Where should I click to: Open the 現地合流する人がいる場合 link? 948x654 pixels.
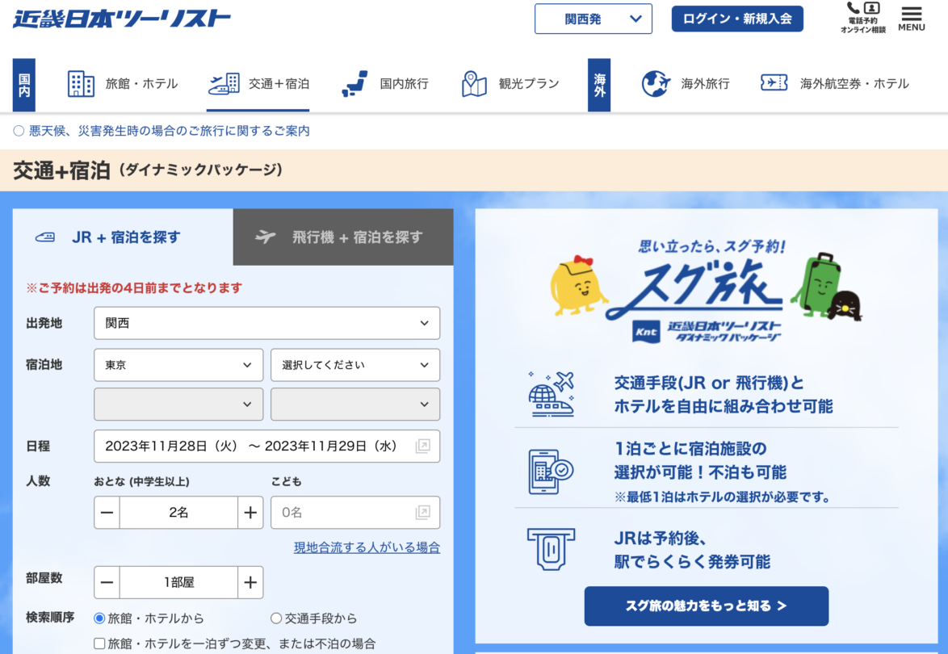[x=367, y=547]
